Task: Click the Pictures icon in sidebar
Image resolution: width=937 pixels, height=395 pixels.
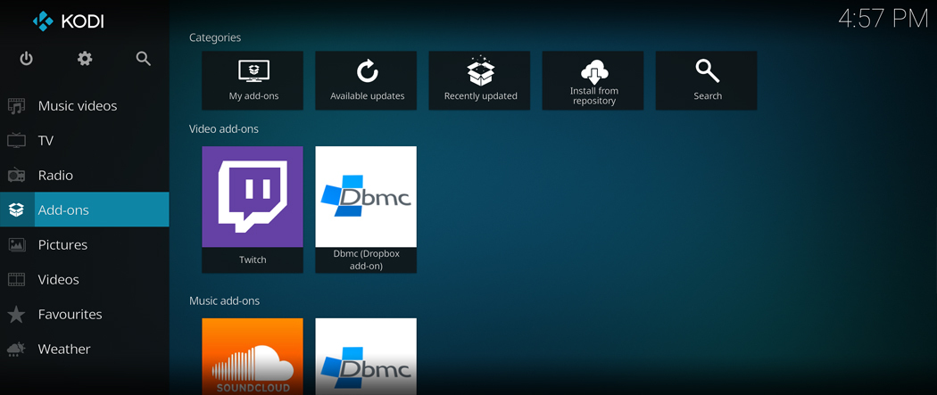Action: coord(16,244)
